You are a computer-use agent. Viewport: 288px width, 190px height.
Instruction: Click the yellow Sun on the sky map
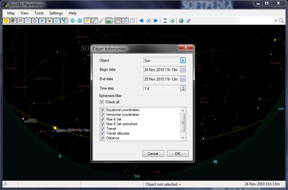pos(55,128)
